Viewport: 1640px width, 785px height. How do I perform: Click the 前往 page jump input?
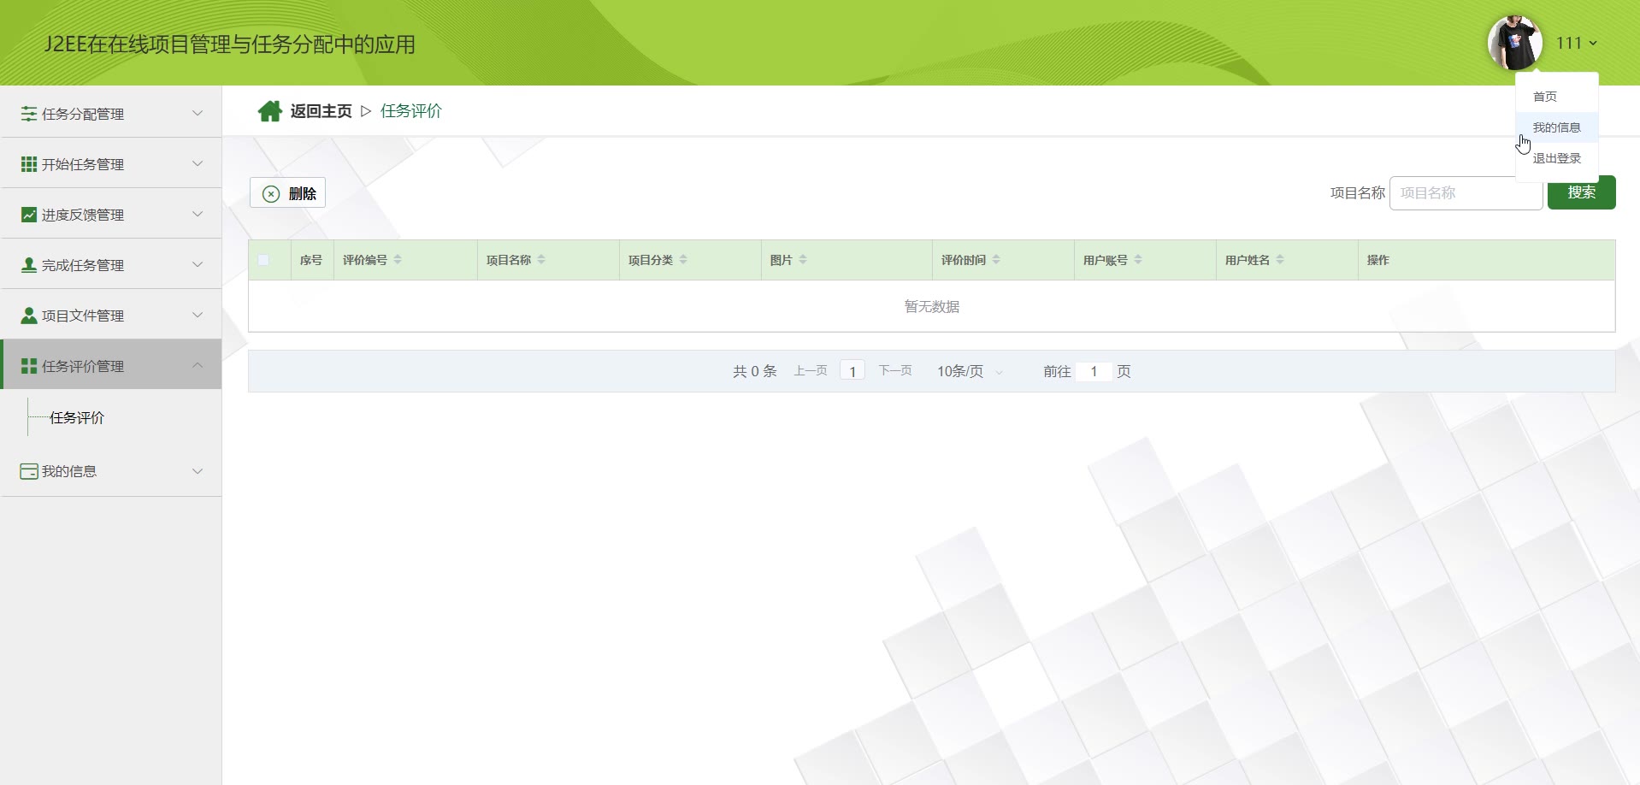(1094, 371)
